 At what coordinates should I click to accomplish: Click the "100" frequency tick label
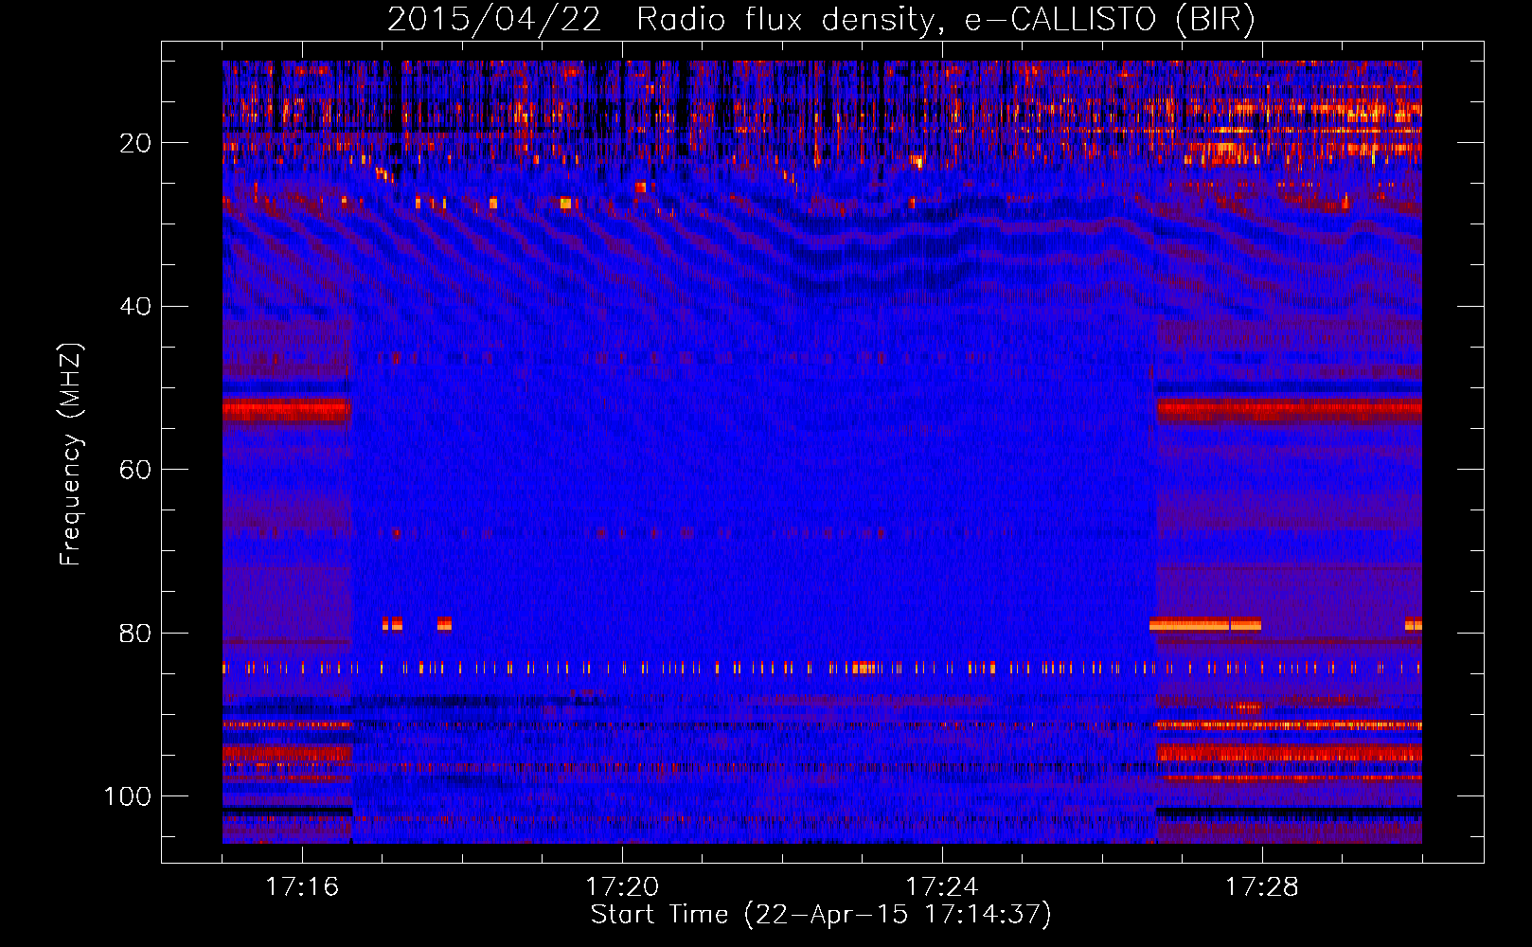[128, 796]
